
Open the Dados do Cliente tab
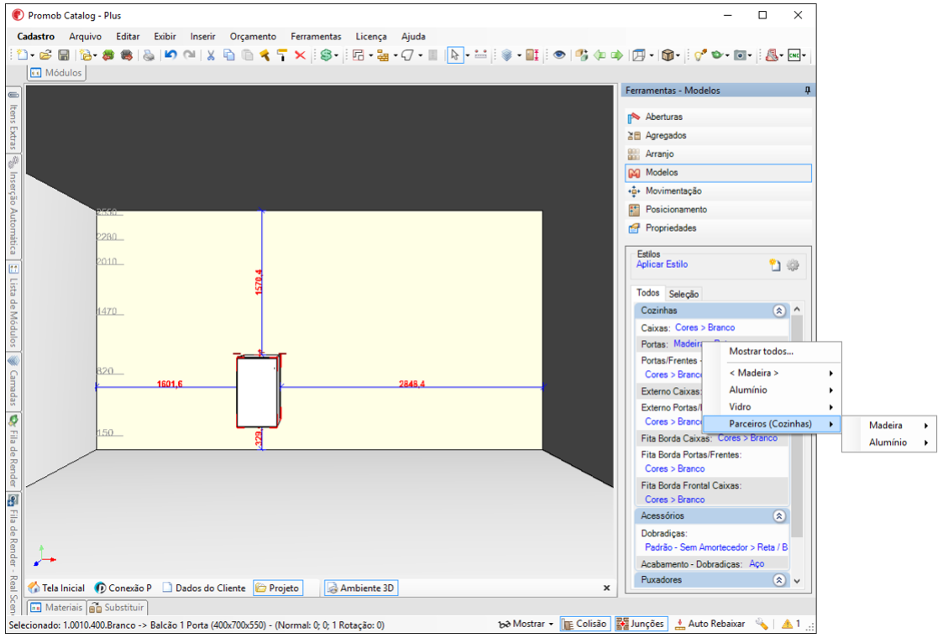pos(205,588)
